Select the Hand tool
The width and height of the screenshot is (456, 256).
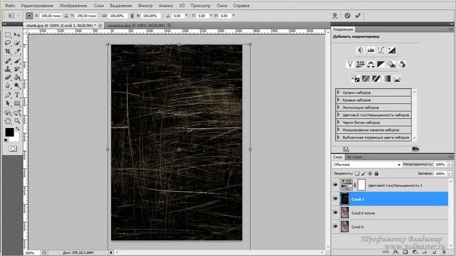point(8,121)
